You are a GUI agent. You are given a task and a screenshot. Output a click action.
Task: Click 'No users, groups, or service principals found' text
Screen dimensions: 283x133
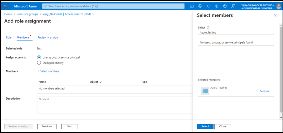[x=227, y=42]
